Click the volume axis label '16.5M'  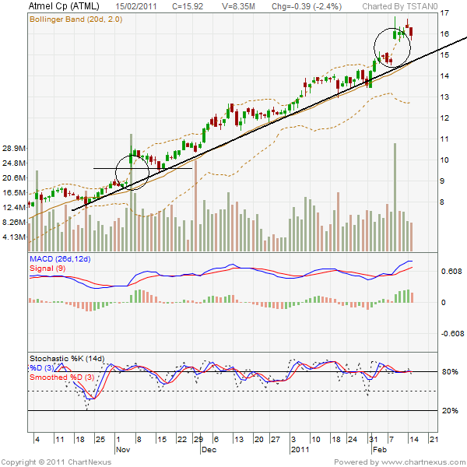click(x=14, y=193)
